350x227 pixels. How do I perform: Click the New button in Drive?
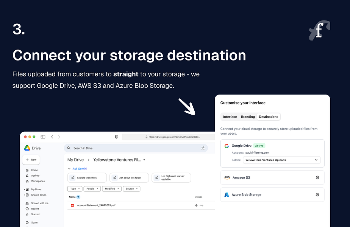tap(31, 160)
